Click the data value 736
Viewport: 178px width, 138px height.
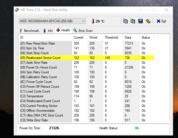coord(127,58)
